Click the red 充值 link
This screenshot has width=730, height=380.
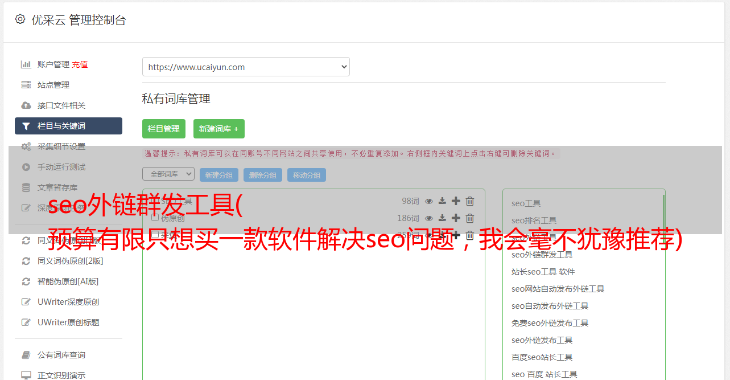pyautogui.click(x=80, y=64)
